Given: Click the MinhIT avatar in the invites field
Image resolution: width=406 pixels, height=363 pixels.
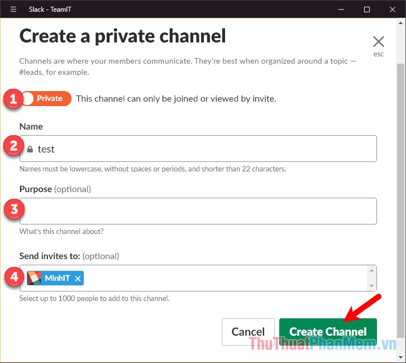Looking at the screenshot, I should tap(34, 278).
